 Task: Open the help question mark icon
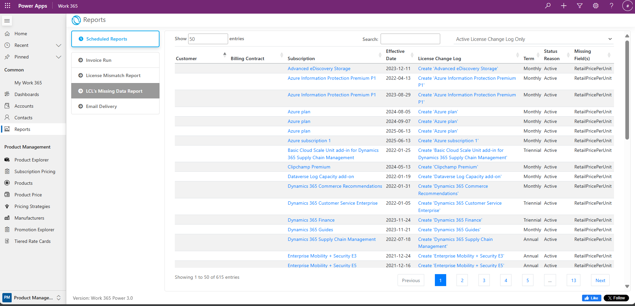612,6
